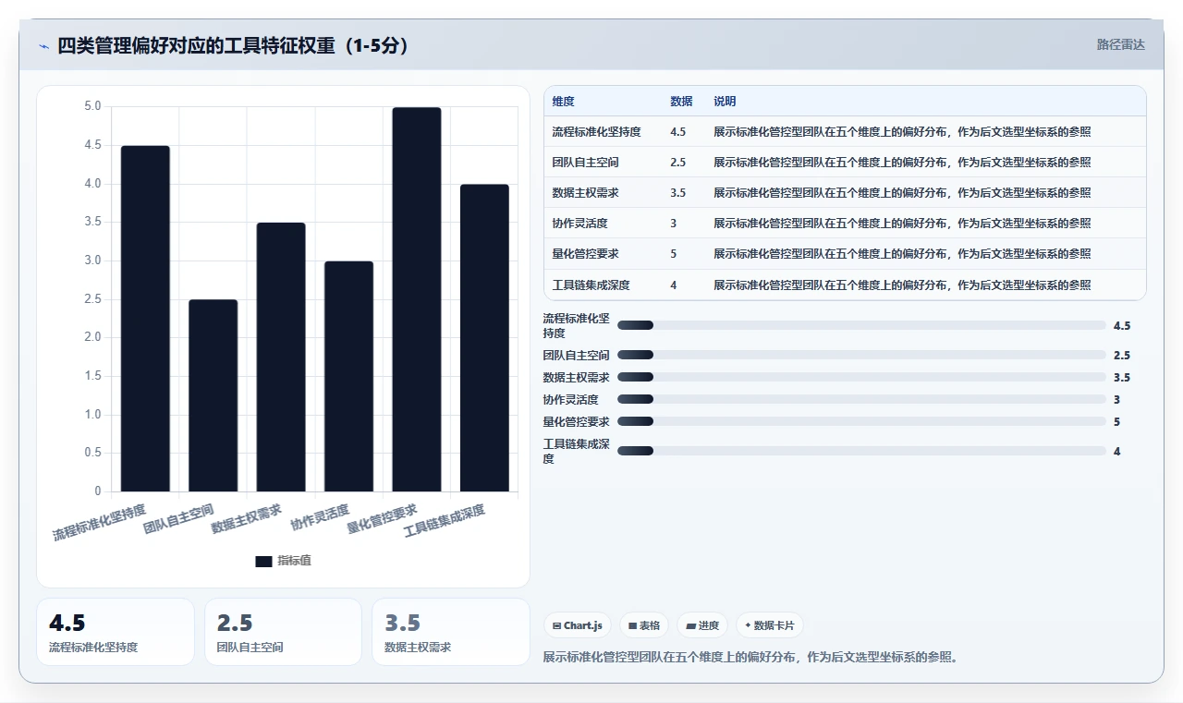
Task: Click the 5 value after 量化管控要求 progress bar
Action: pos(1117,421)
